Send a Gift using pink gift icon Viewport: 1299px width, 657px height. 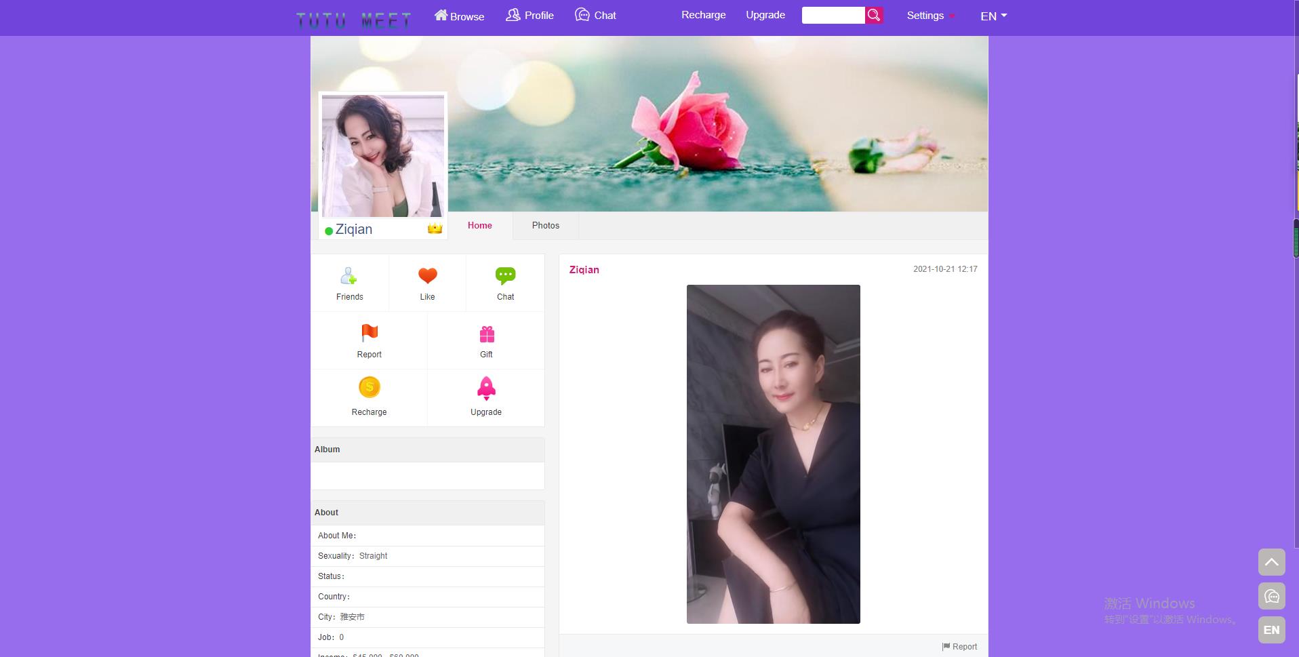(486, 334)
